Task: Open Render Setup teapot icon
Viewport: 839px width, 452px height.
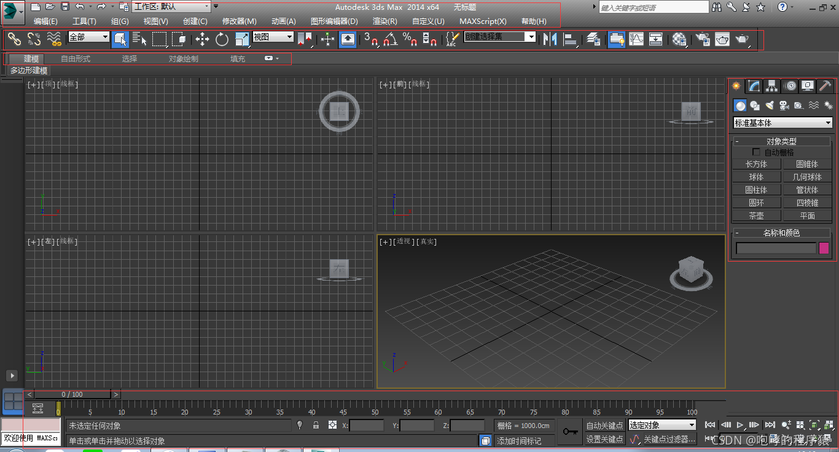Action: tap(702, 39)
